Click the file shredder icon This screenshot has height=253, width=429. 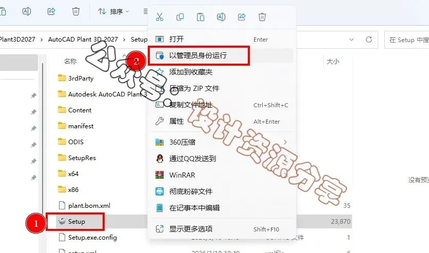click(160, 191)
